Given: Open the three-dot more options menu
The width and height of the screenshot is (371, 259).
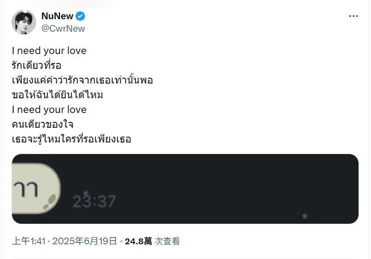Looking at the screenshot, I should (353, 16).
